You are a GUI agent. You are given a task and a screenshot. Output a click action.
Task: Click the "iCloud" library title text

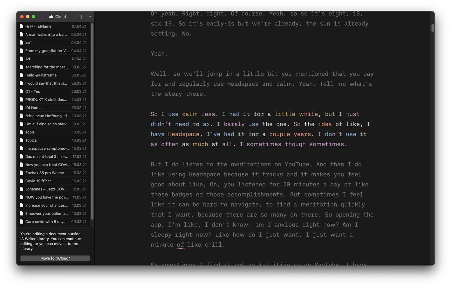click(x=60, y=17)
